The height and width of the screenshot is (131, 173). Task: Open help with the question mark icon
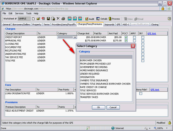(x=169, y=19)
